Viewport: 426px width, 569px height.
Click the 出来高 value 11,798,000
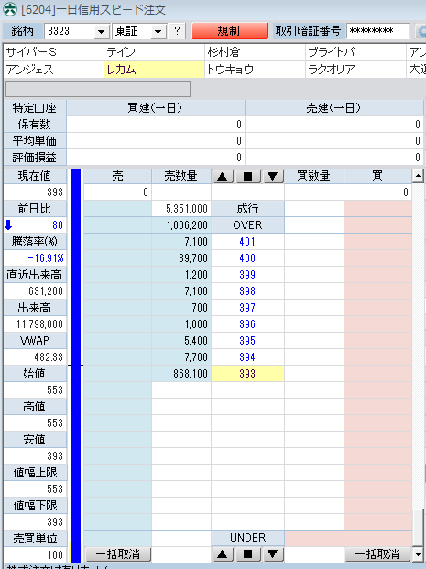click(35, 324)
